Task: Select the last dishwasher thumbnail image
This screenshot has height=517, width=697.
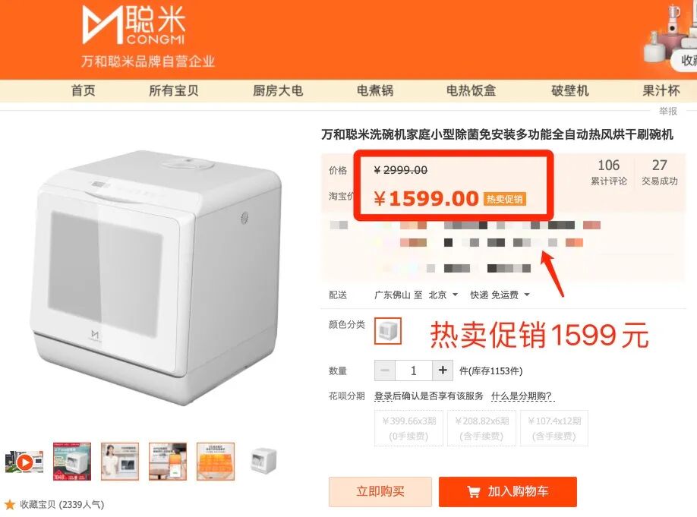Action: 263,461
